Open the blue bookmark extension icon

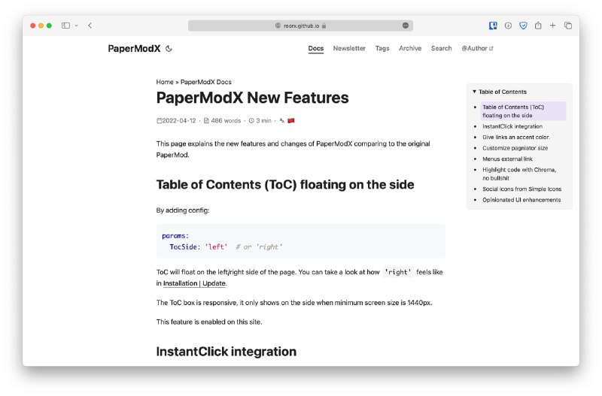493,26
